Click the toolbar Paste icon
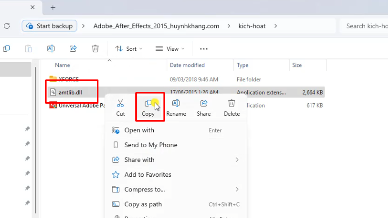Image resolution: width=388 pixels, height=218 pixels. pyautogui.click(x=29, y=49)
